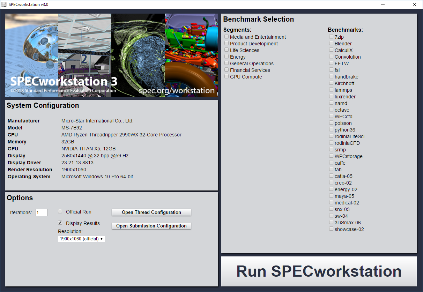Check the creo-02 benchmark checkbox
Screen dimensions: 423x292
click(331, 182)
